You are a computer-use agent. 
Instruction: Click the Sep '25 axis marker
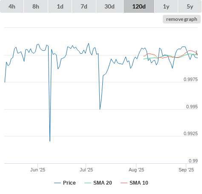pos(186,170)
